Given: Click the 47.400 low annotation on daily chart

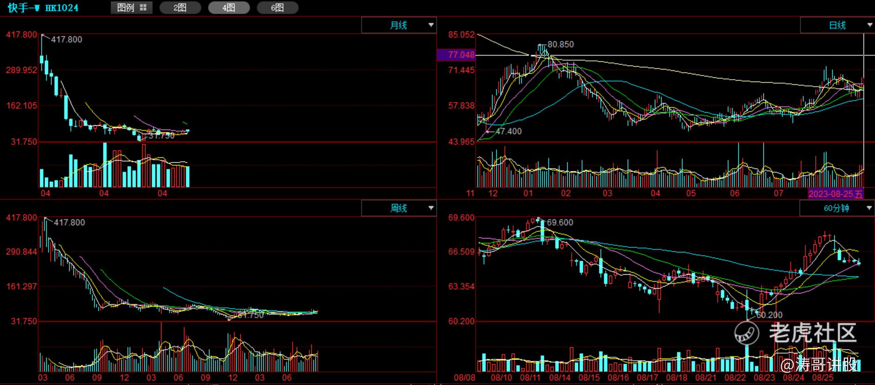Looking at the screenshot, I should (509, 131).
